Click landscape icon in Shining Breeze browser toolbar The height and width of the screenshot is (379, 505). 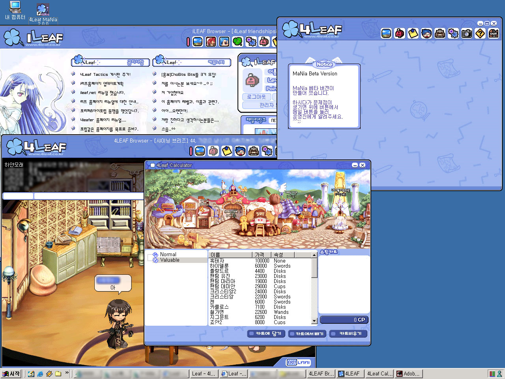tap(200, 151)
